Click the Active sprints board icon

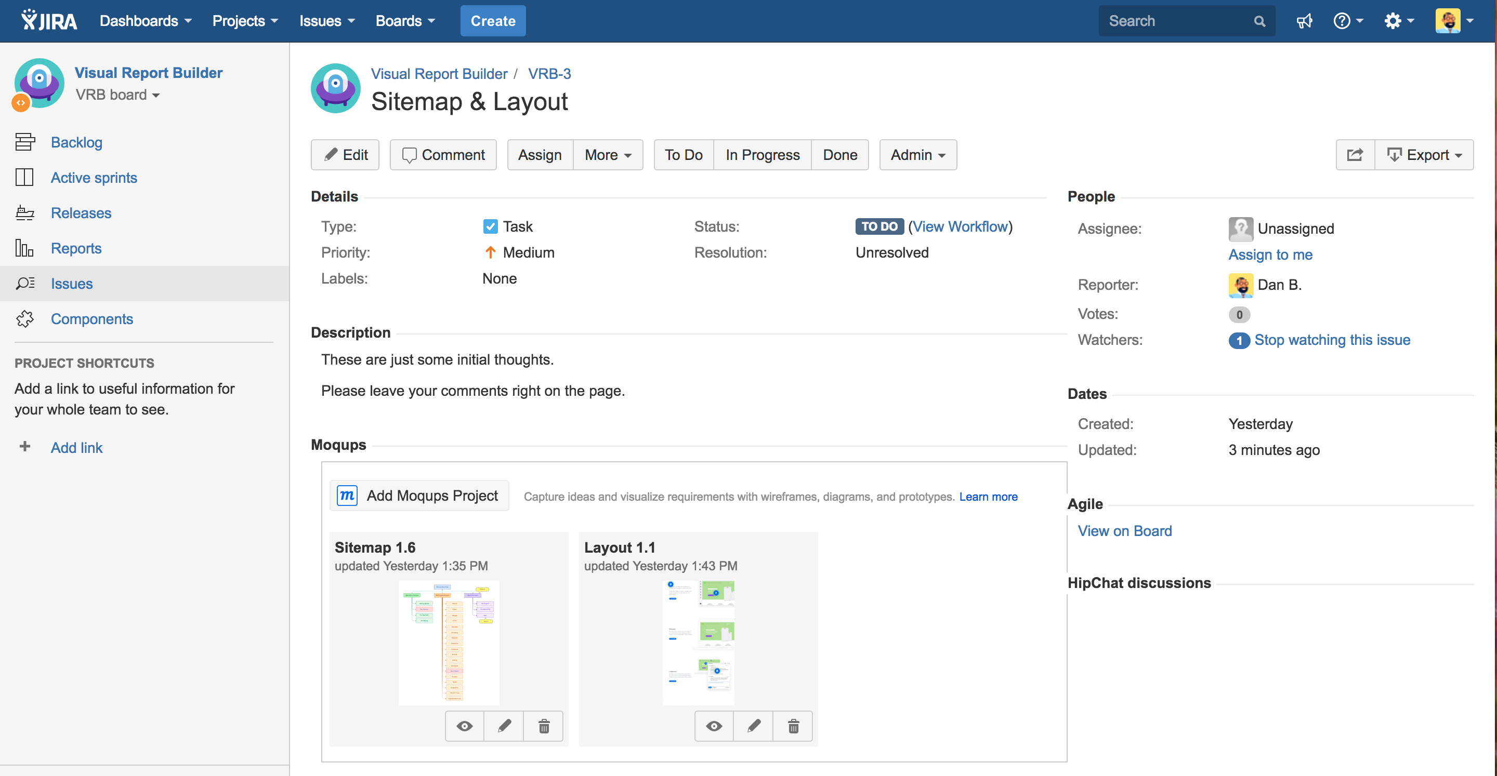(24, 177)
